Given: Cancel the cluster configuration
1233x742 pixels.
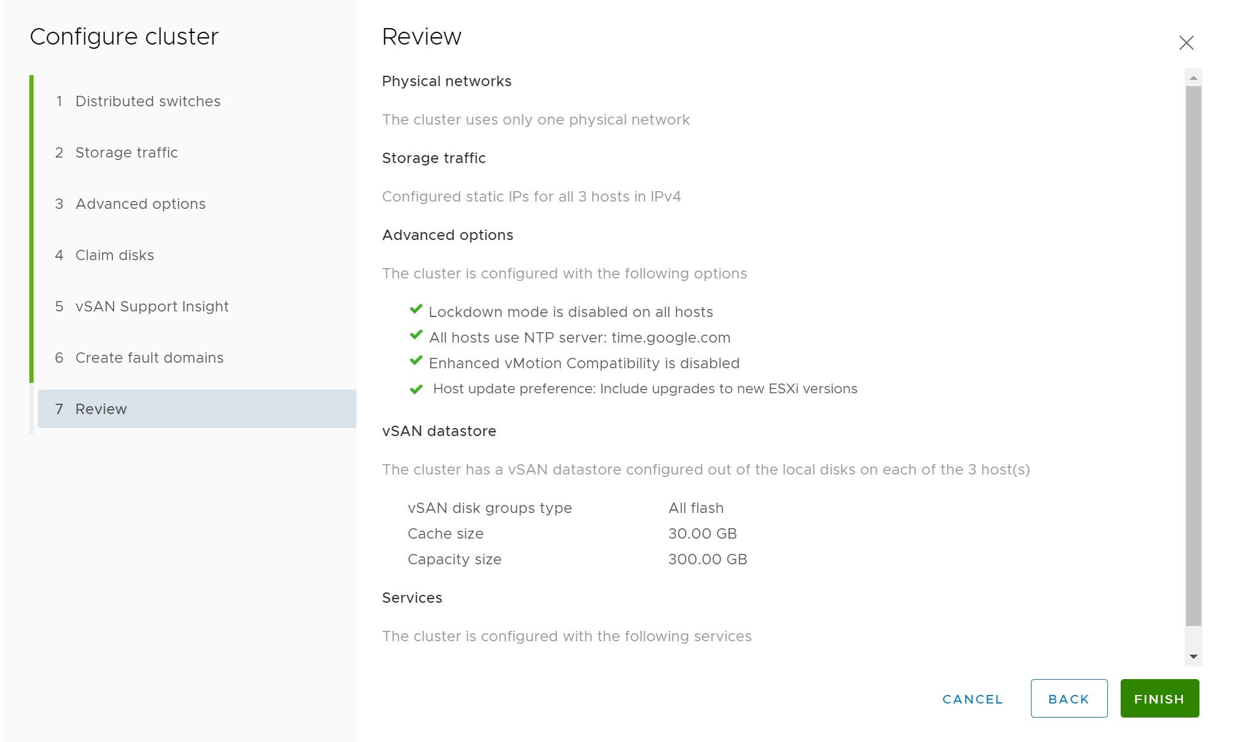Looking at the screenshot, I should 972,699.
